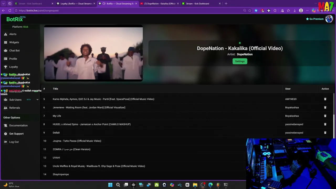The image size is (336, 189).
Task: Refresh the BotRix page
Action: [10, 10]
